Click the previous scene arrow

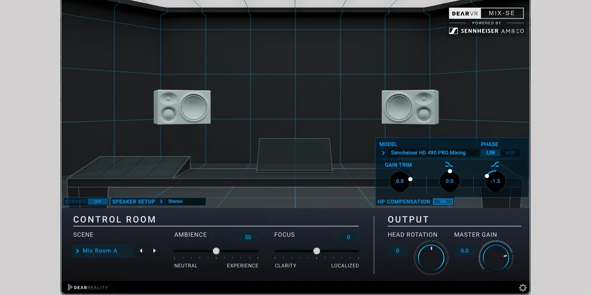141,251
